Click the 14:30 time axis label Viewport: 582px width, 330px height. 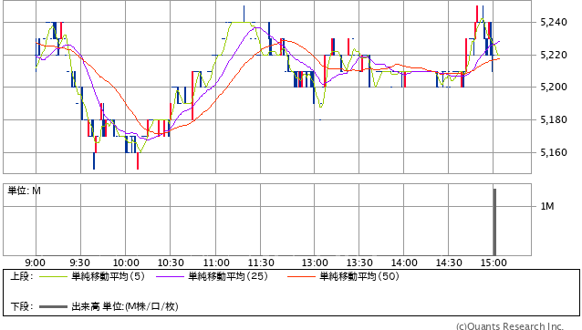click(449, 263)
